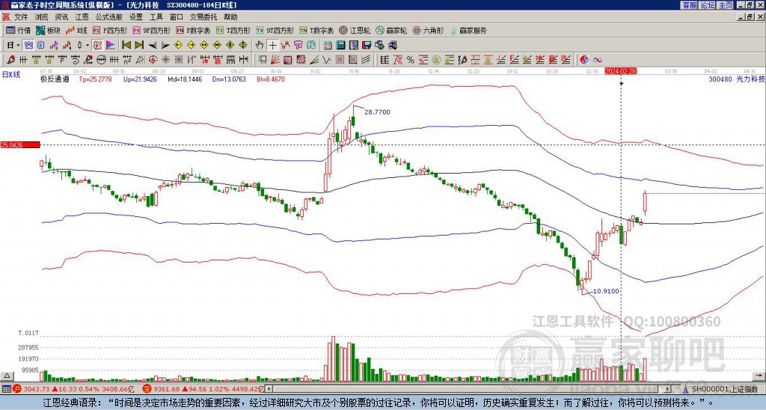This screenshot has width=766, height=410.
Task: Open the 行情 market quotes view
Action: [x=18, y=30]
